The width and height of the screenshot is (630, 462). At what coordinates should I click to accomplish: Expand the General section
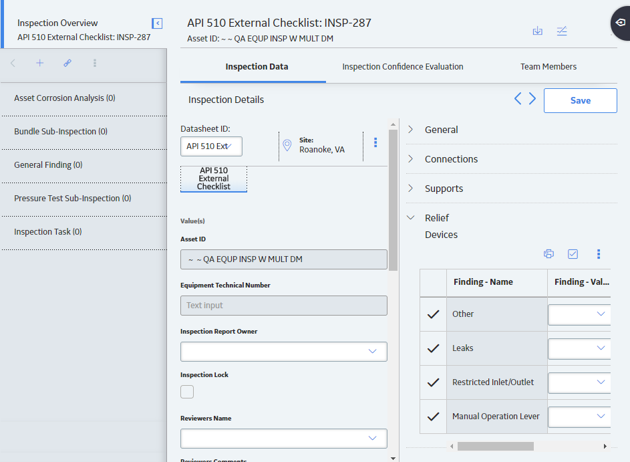coord(410,130)
